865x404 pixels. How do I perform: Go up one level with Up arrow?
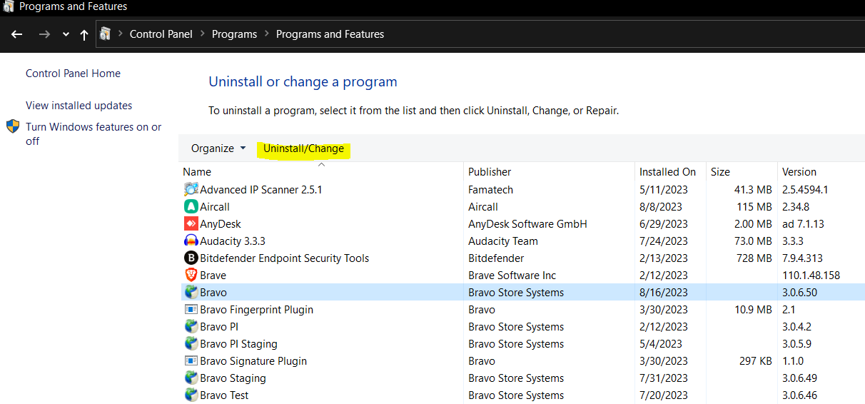click(x=84, y=34)
